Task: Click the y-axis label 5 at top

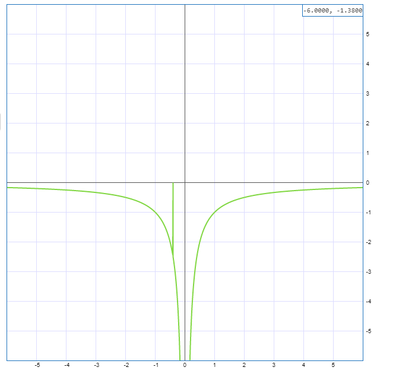Action: point(368,34)
